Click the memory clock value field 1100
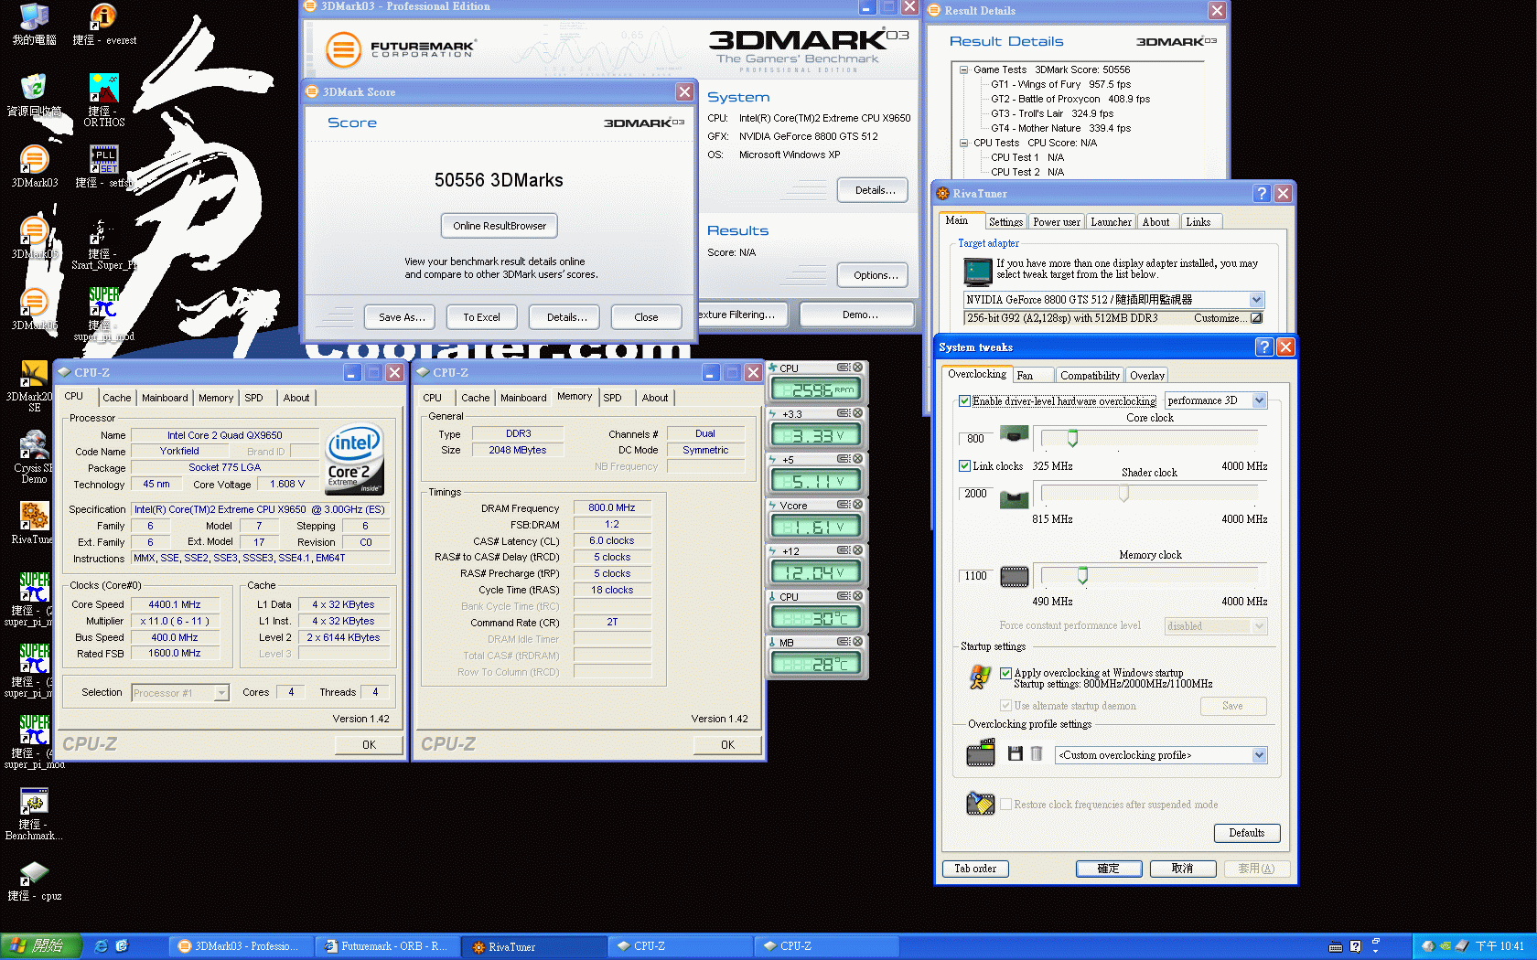Screen dimensions: 1537x960 pyautogui.click(x=975, y=576)
